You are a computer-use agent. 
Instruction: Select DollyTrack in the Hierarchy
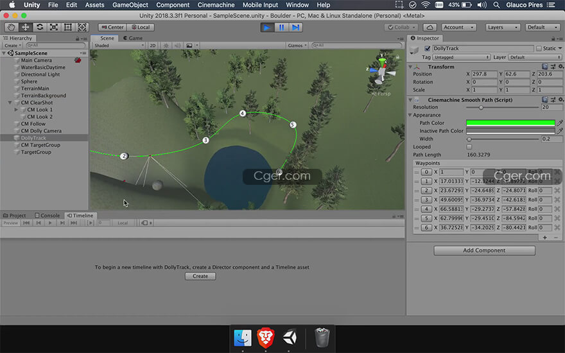point(33,138)
